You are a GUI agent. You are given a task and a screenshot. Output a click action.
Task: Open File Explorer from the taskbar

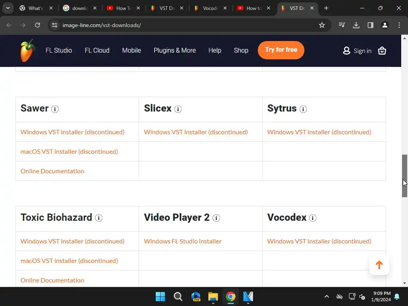pyautogui.click(x=213, y=296)
